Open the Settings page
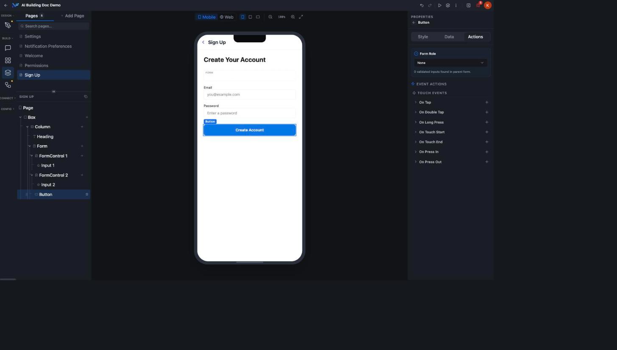 coord(53,36)
